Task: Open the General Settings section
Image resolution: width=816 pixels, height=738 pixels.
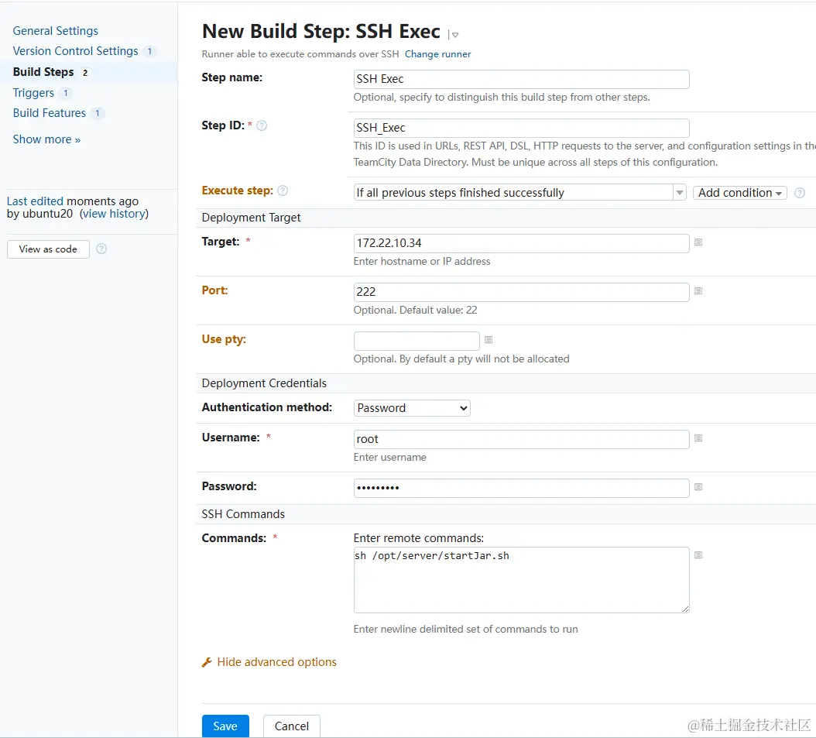Action: coord(56,31)
